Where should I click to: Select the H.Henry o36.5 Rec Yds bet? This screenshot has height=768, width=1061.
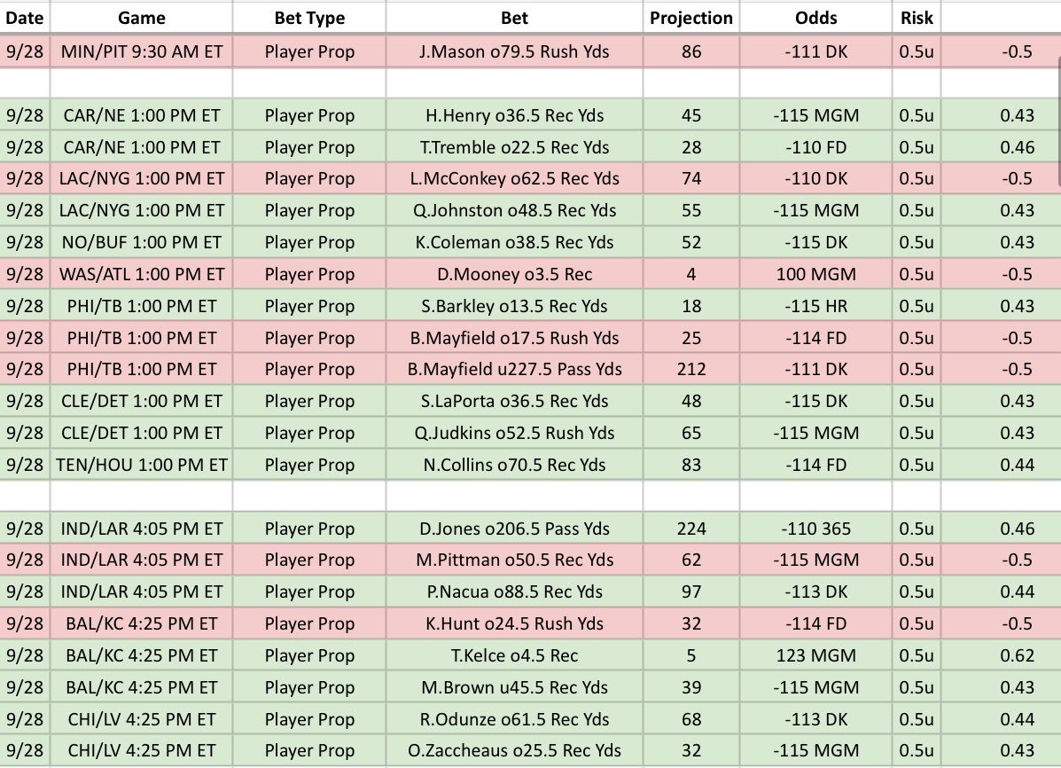tap(514, 115)
